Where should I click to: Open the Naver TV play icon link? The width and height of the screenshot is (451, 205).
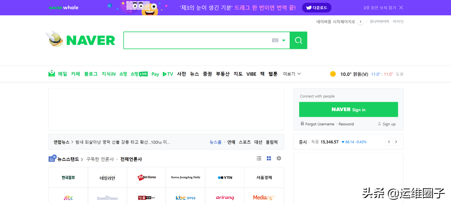(x=168, y=74)
